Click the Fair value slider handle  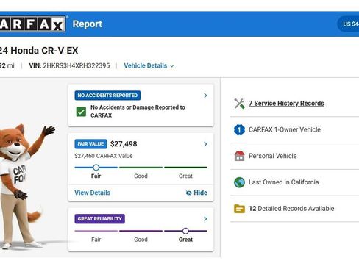pos(96,168)
